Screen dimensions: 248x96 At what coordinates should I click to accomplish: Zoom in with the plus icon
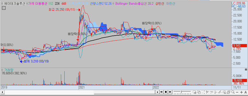point(241,92)
